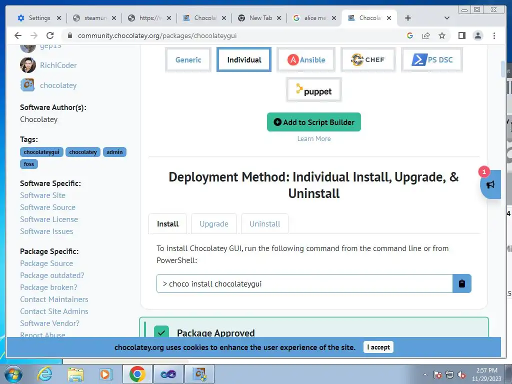512x384 pixels.
Task: Open the Software License link
Action: coord(49,219)
